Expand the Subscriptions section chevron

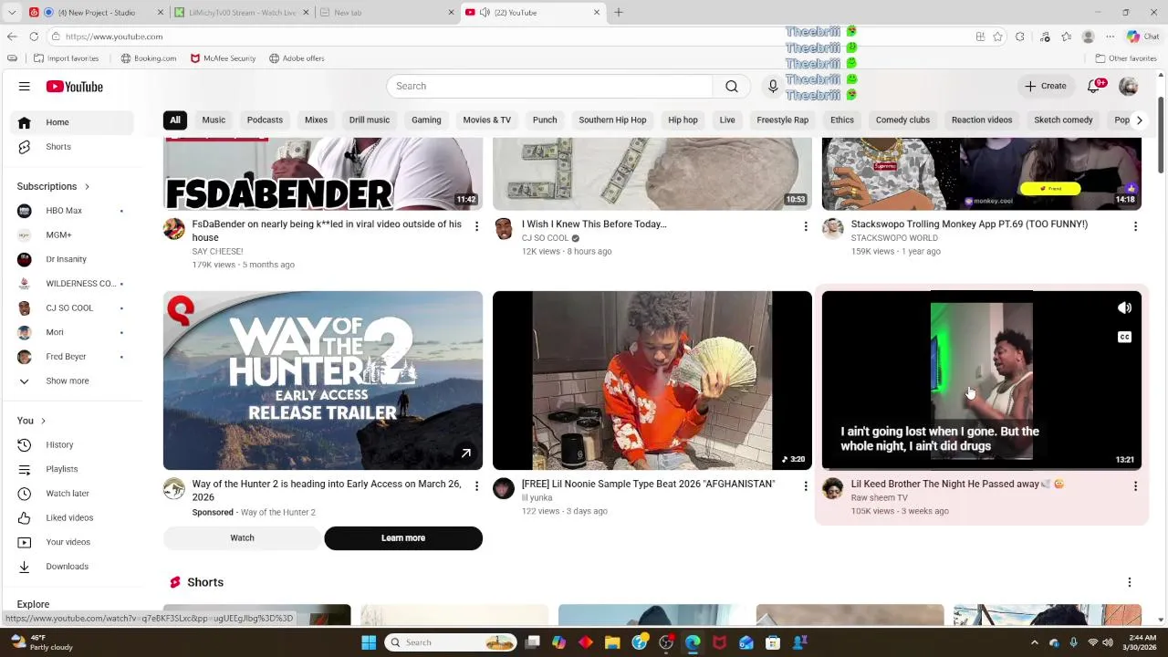click(x=87, y=187)
